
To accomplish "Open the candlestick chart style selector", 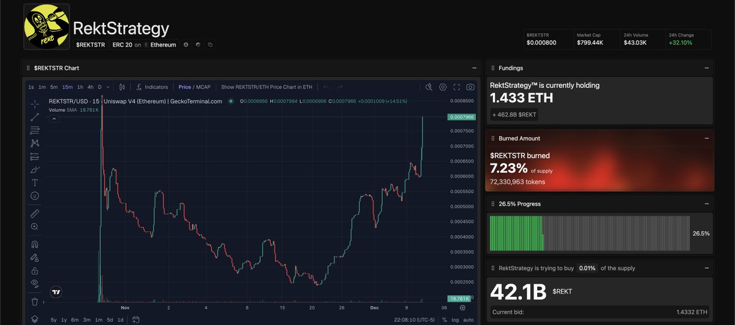I will click(122, 87).
